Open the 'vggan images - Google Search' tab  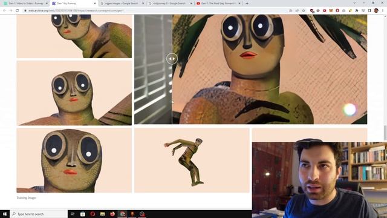click(x=122, y=4)
